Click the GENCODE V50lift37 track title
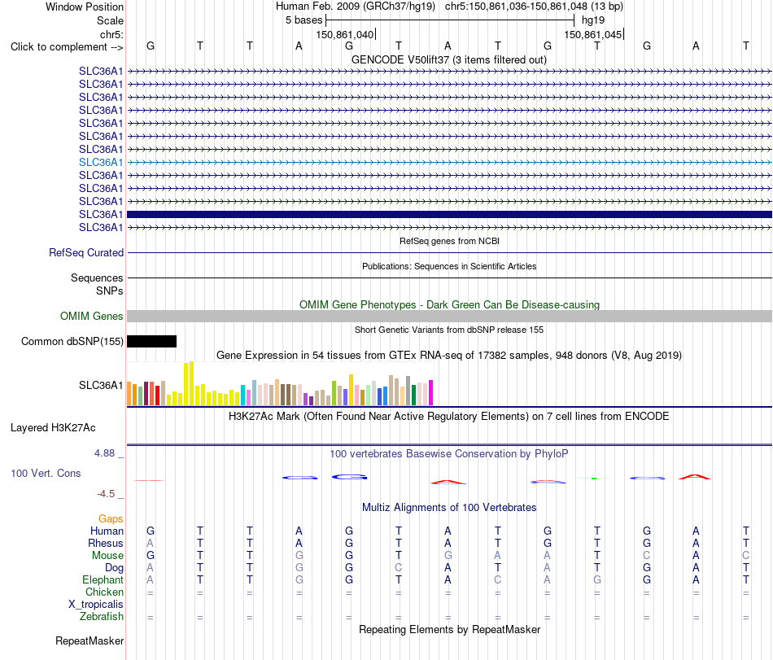 [448, 59]
